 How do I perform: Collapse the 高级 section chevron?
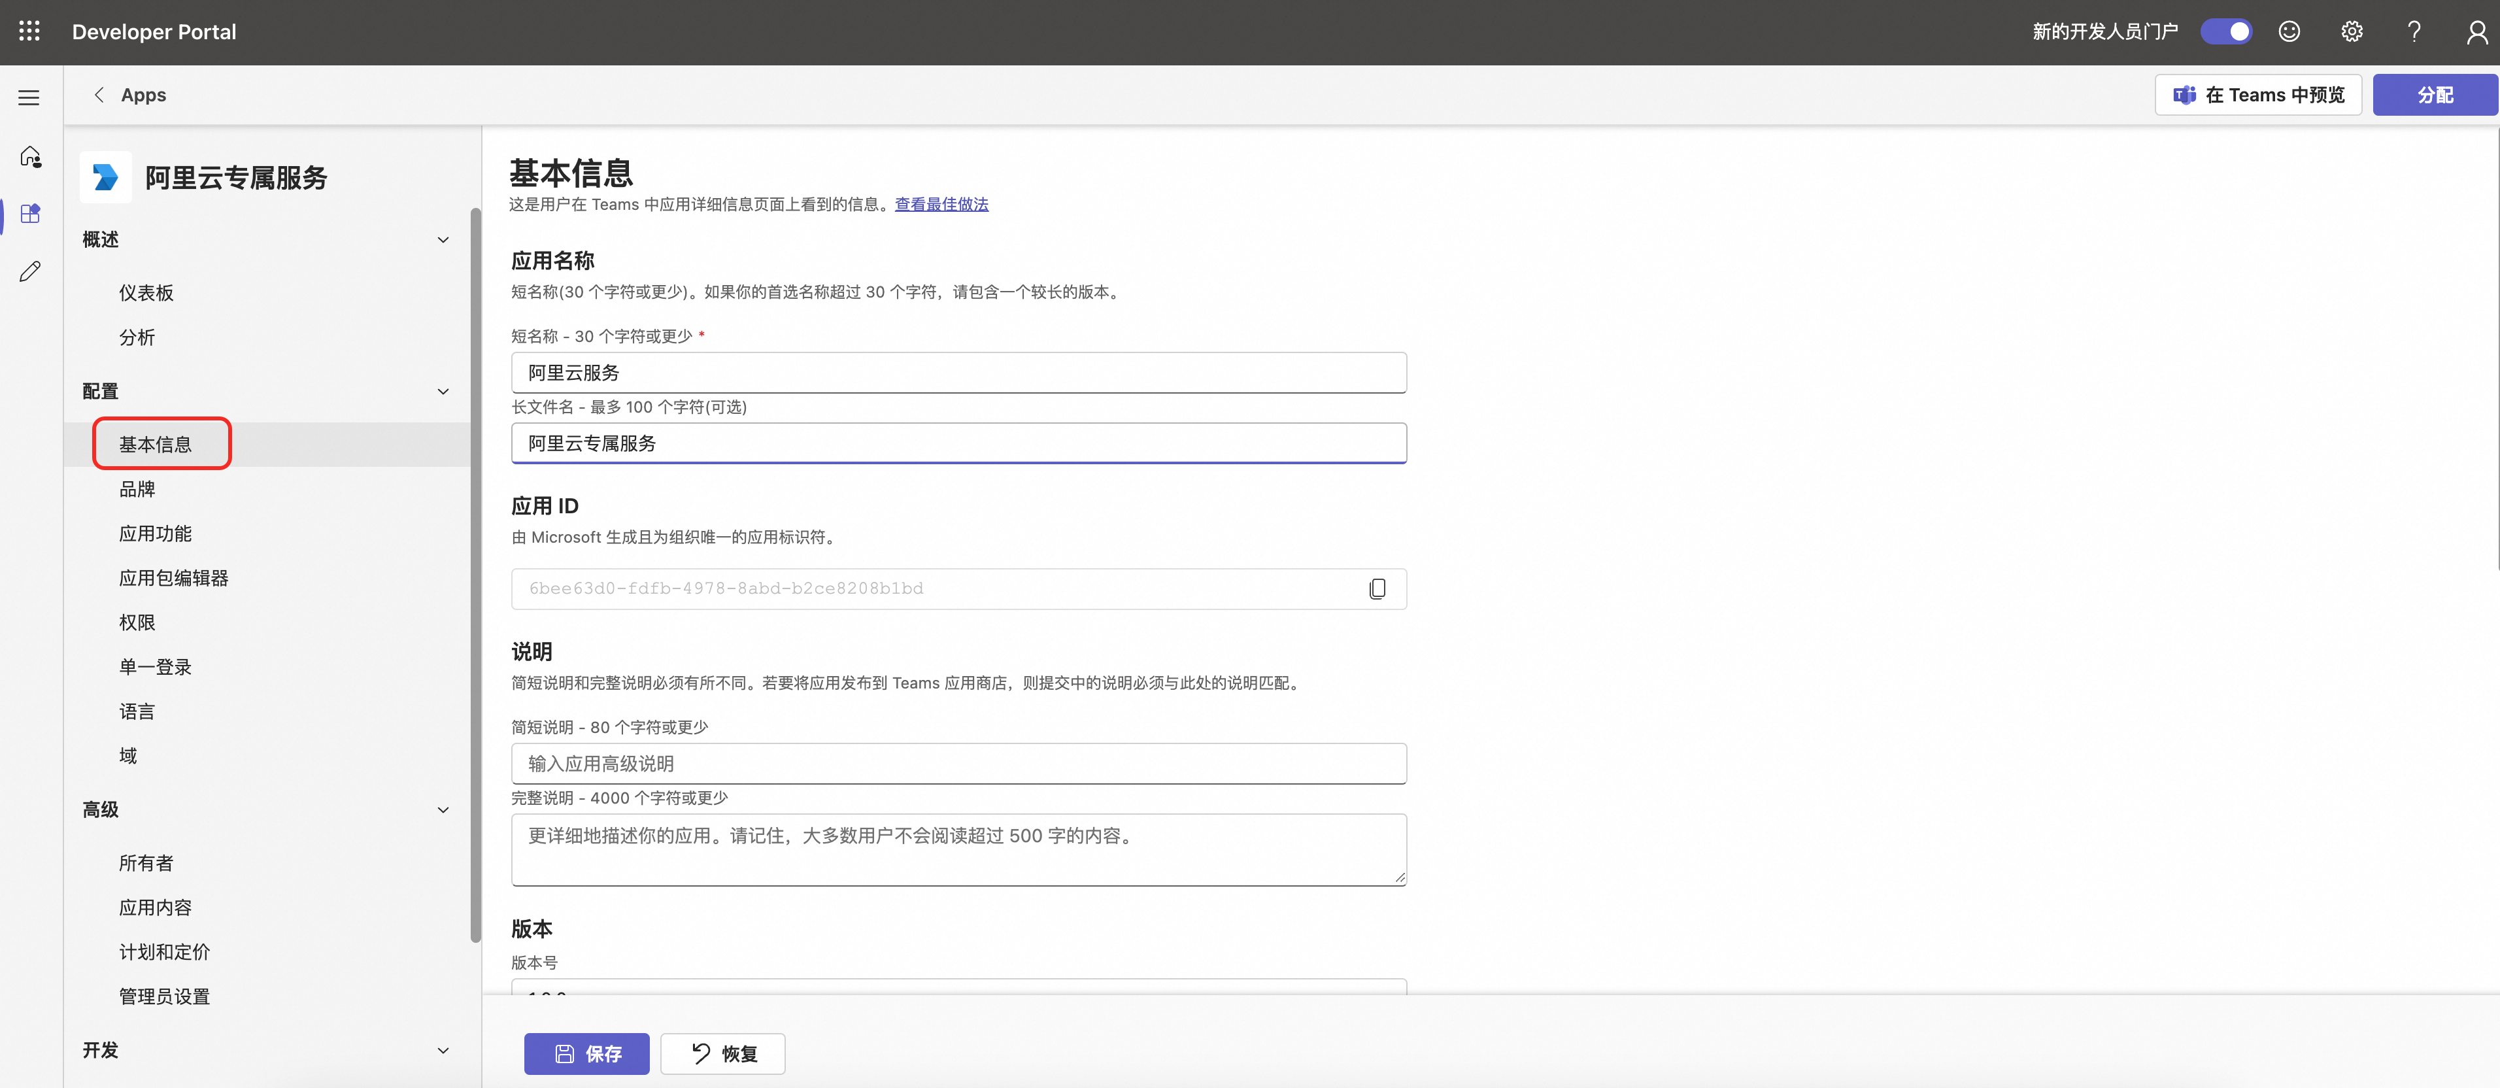(x=443, y=809)
